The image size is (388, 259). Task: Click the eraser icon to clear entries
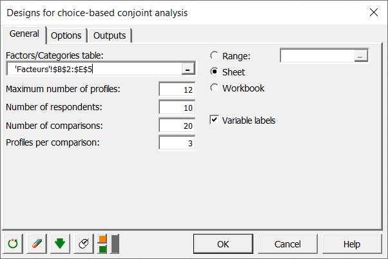point(36,244)
